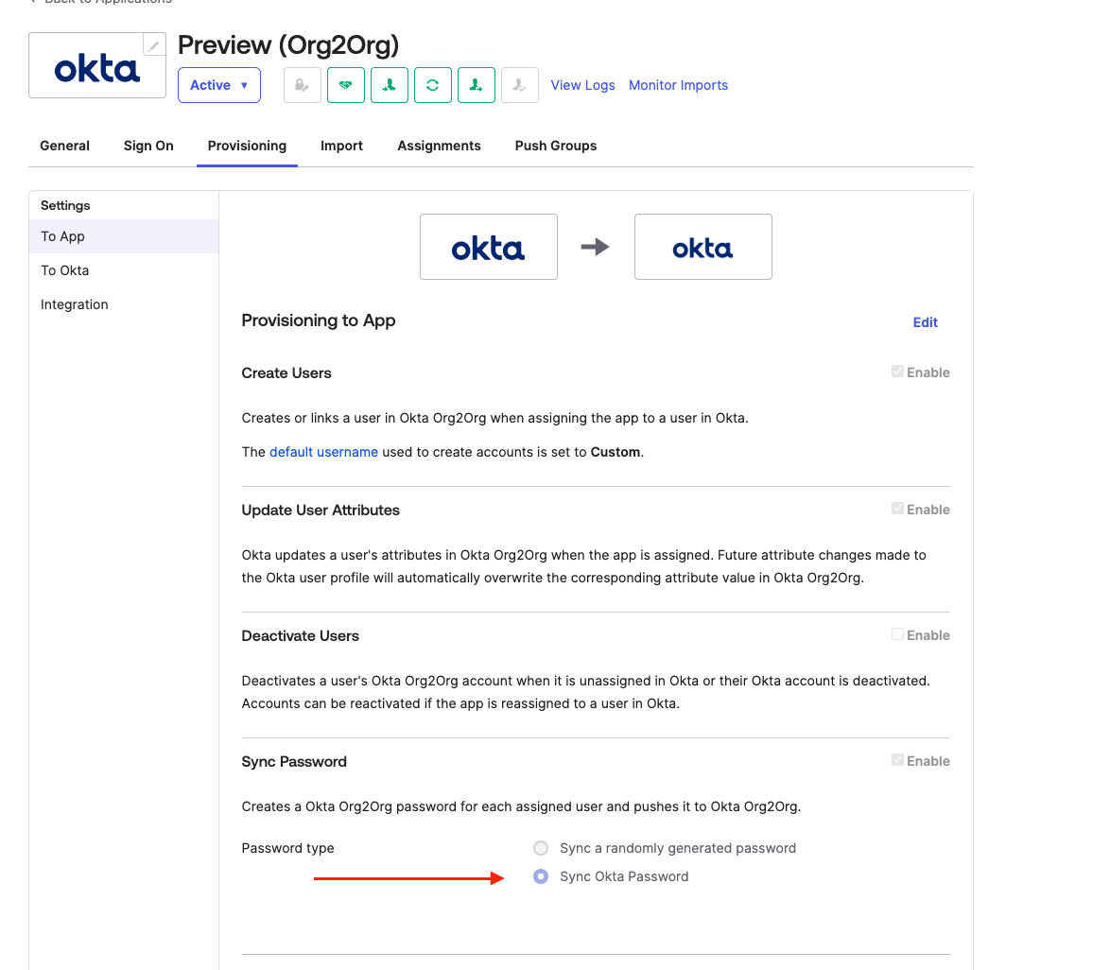Click the large Okta app logo thumbnail
The width and height of the screenshot is (1110, 970).
click(x=97, y=66)
